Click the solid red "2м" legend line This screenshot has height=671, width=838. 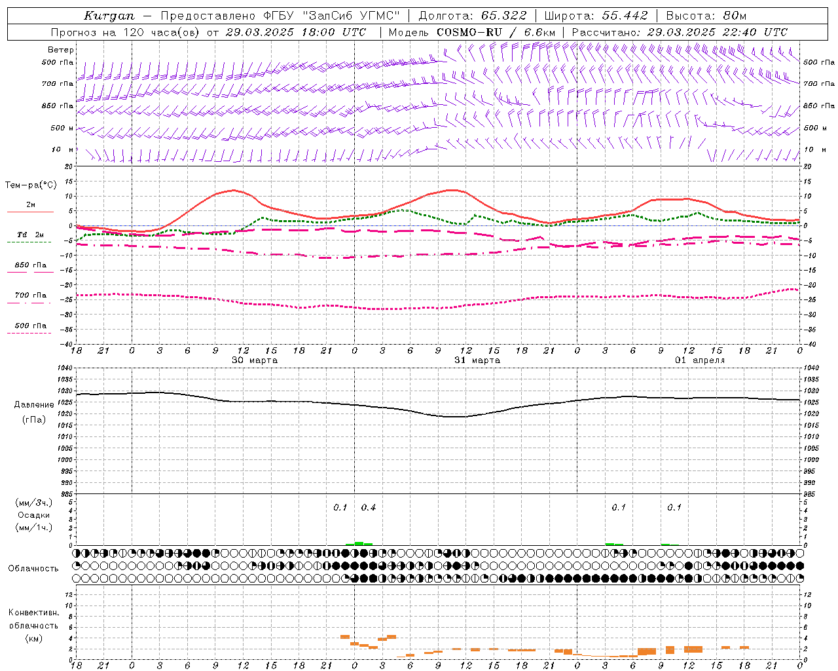point(30,212)
